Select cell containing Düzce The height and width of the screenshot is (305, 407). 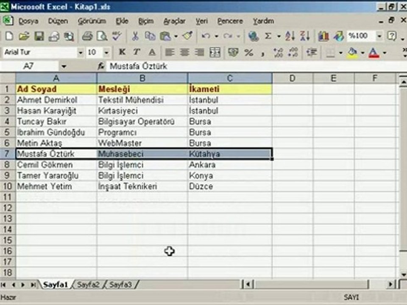230,186
